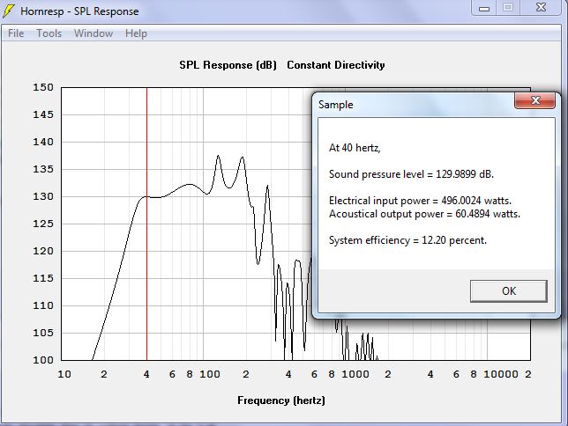Close the Sample dialog with red X
The image size is (568, 426).
[x=534, y=100]
